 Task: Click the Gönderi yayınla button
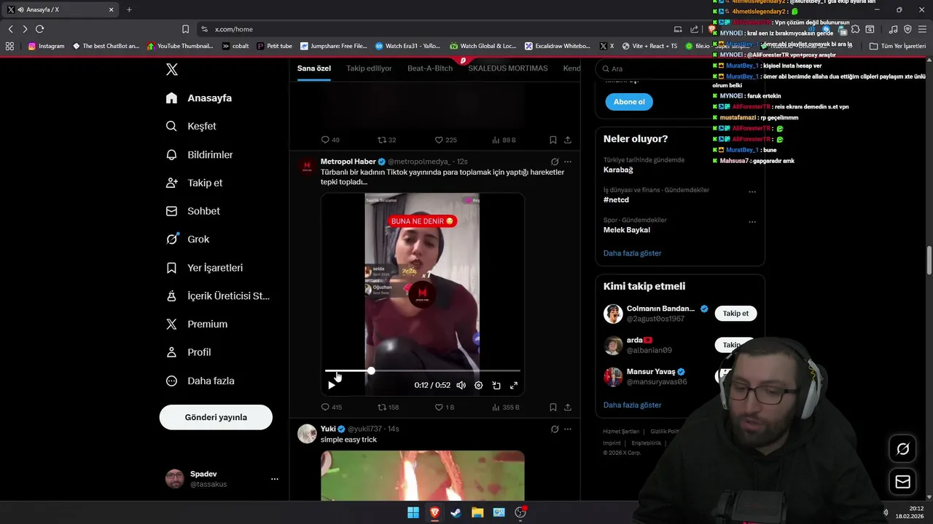click(216, 417)
